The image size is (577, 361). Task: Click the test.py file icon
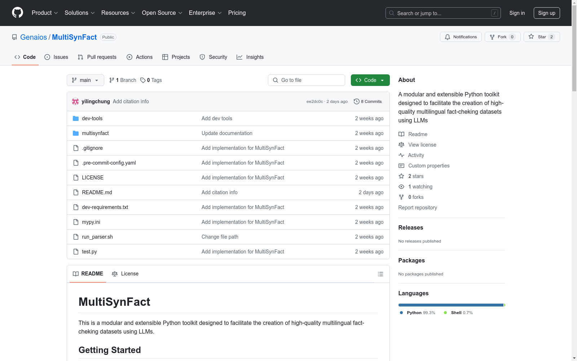point(76,252)
